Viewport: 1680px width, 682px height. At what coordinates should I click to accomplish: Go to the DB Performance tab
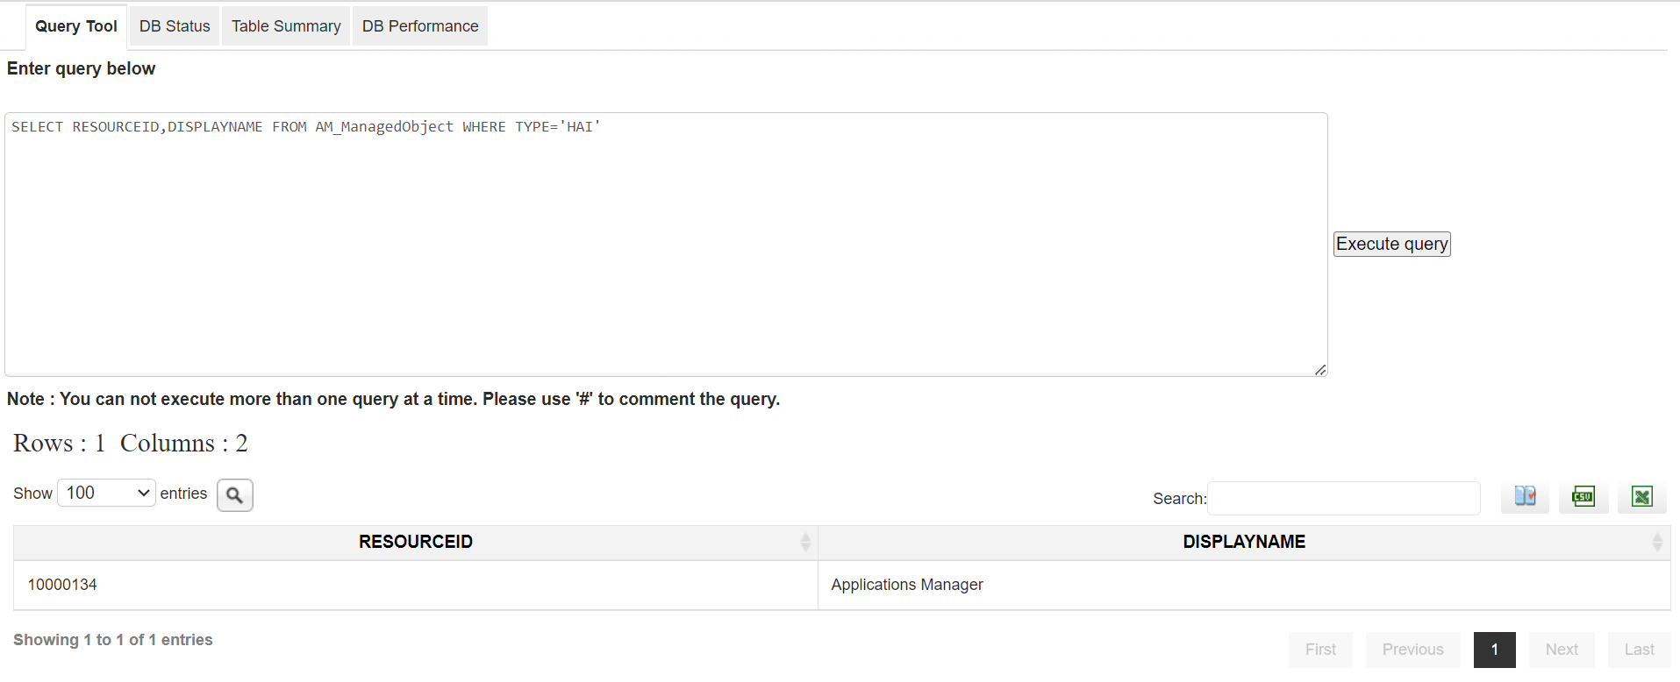(x=420, y=26)
